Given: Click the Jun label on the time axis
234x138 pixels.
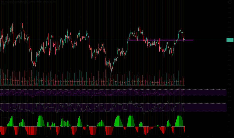Looking at the screenshot, I should pyautogui.click(x=139, y=136).
